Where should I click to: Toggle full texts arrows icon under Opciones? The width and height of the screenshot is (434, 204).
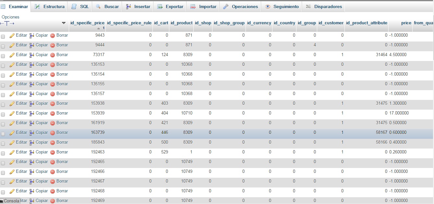(x=7, y=23)
